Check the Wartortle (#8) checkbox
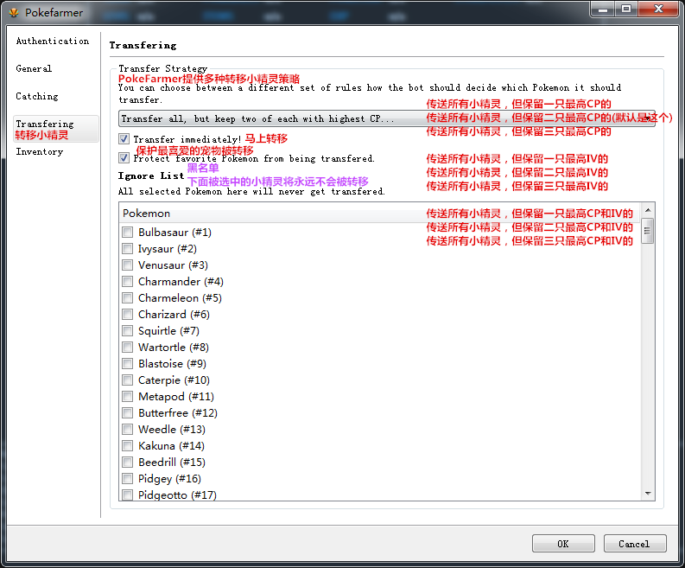The width and height of the screenshot is (685, 568). tap(128, 348)
